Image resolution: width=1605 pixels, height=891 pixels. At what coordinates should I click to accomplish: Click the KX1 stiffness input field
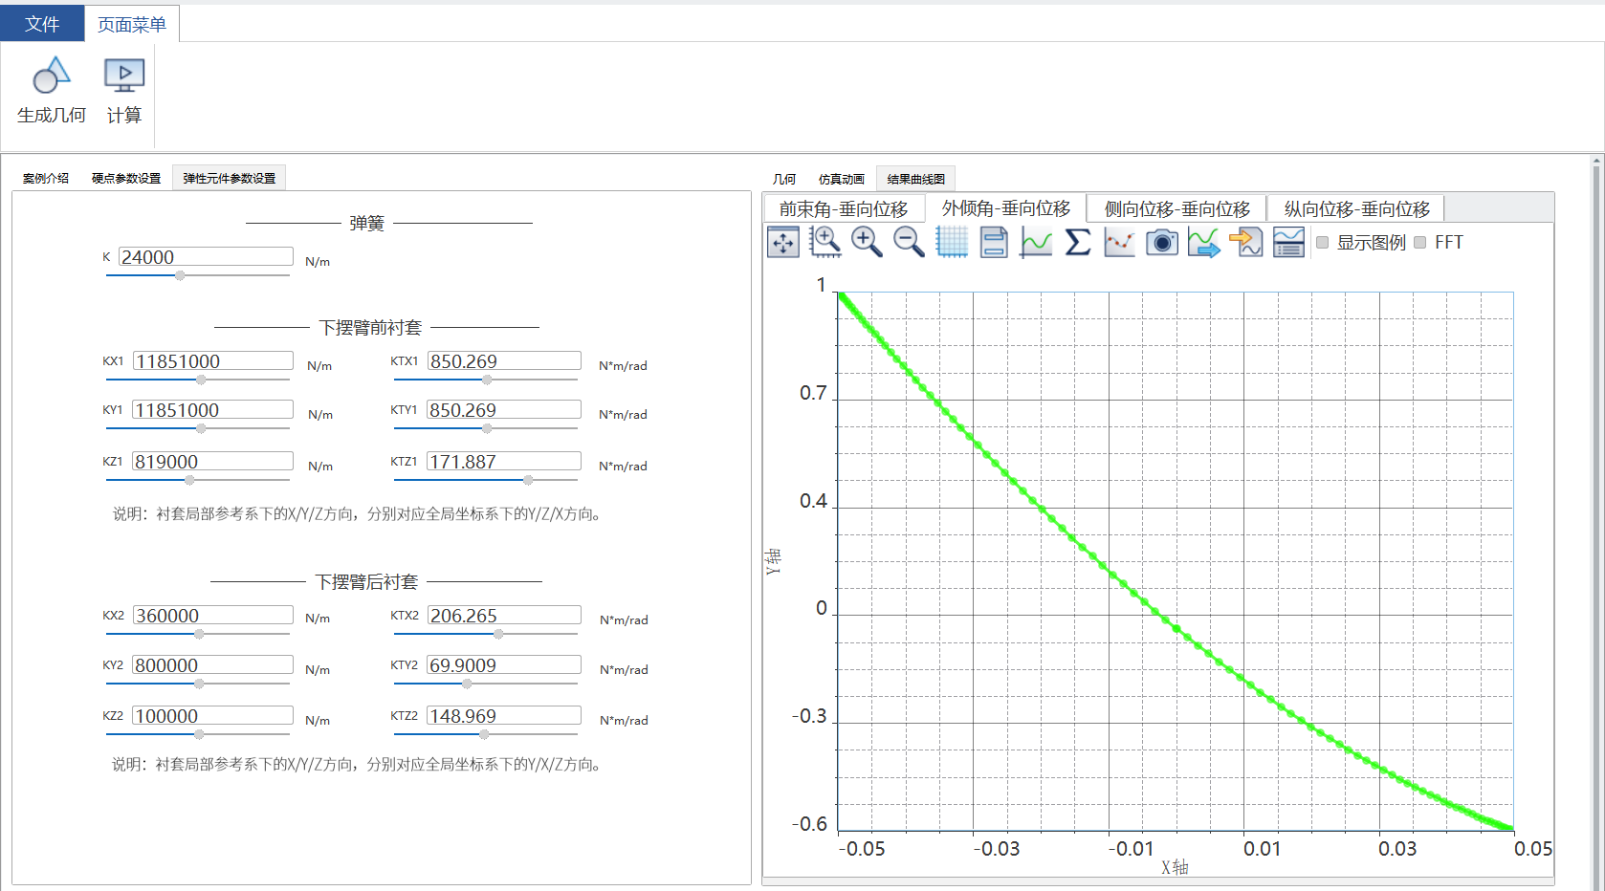(x=213, y=360)
